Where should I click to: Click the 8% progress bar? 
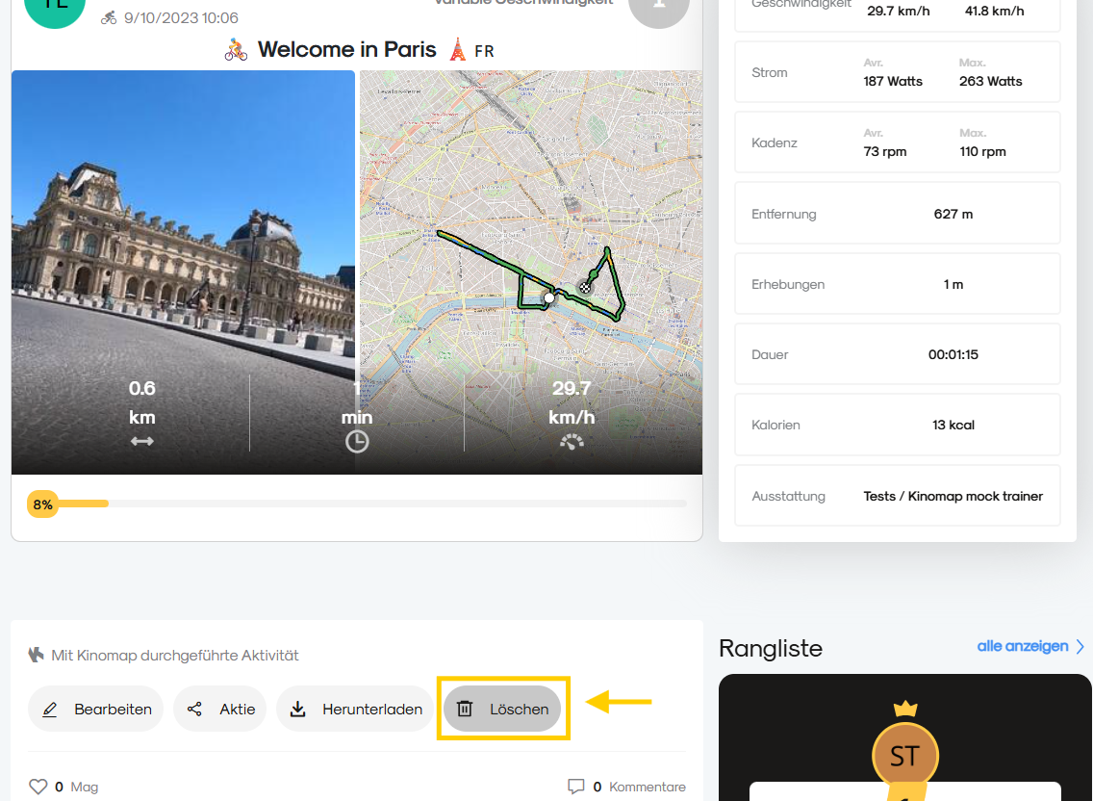tap(357, 504)
